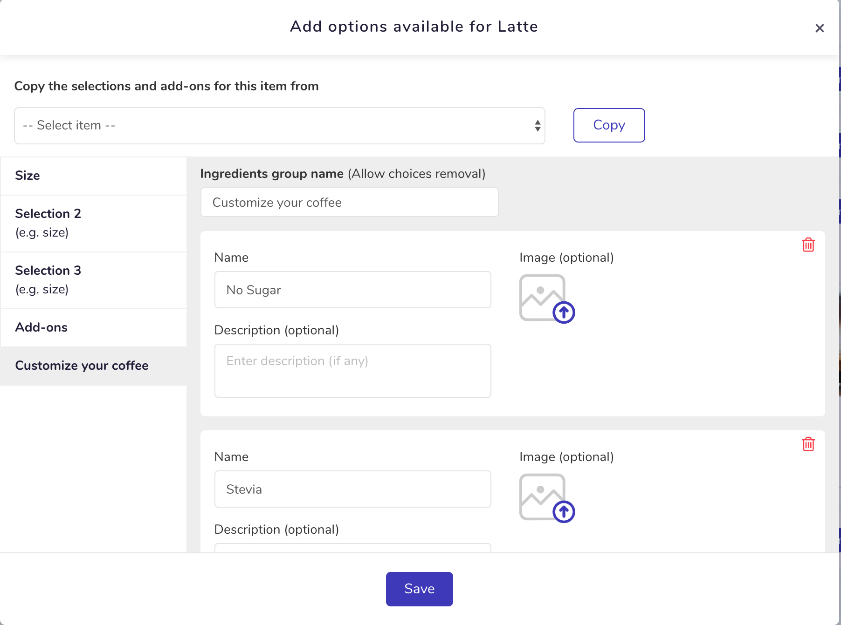The height and width of the screenshot is (625, 841).
Task: Close the Add options dialog
Action: point(820,28)
